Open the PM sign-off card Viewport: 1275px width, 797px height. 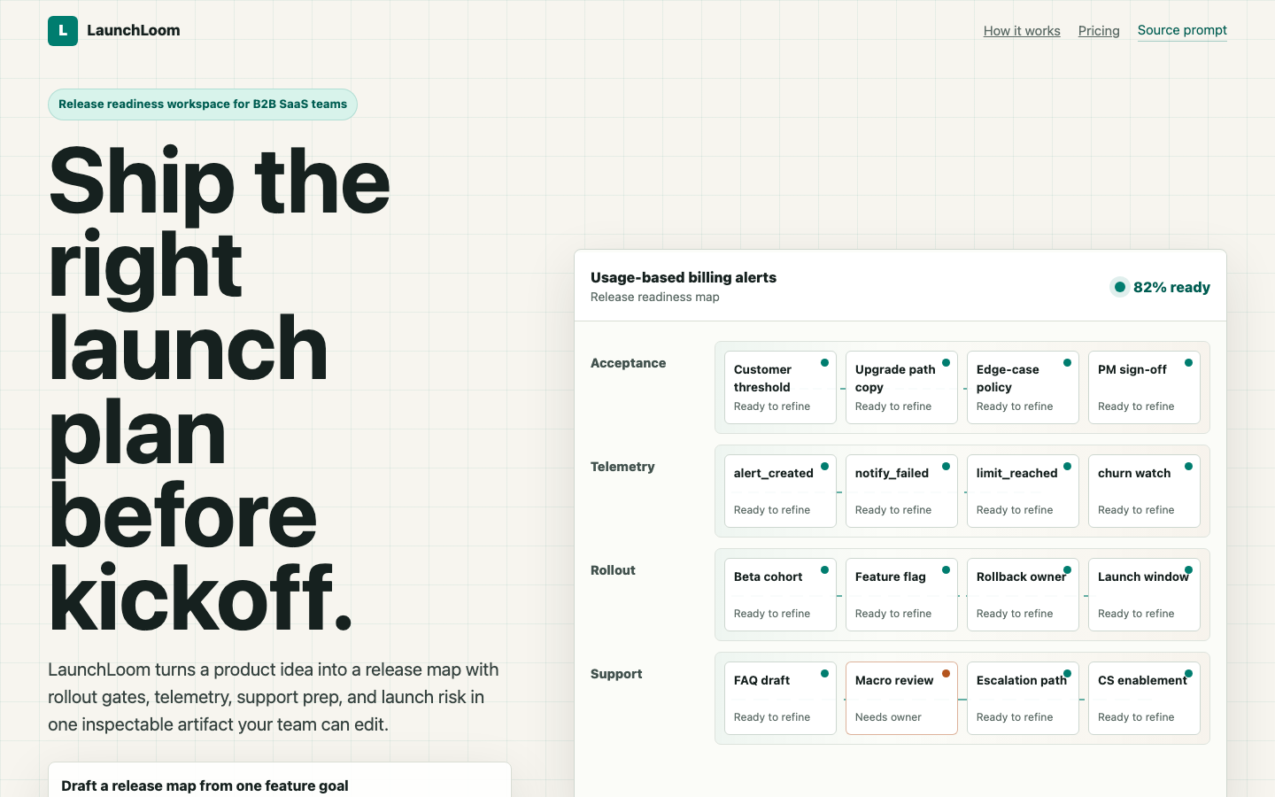click(1144, 388)
